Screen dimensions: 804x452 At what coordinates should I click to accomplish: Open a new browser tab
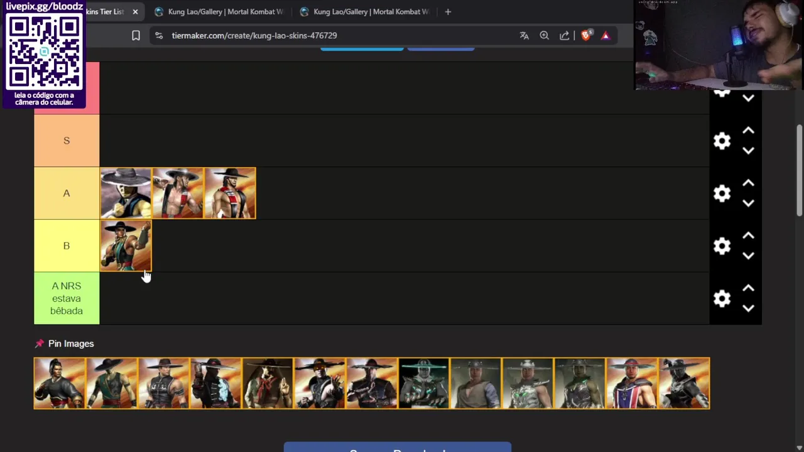coord(448,12)
